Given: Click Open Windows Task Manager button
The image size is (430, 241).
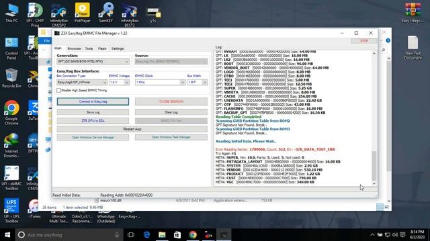Looking at the screenshot, I should (171, 137).
